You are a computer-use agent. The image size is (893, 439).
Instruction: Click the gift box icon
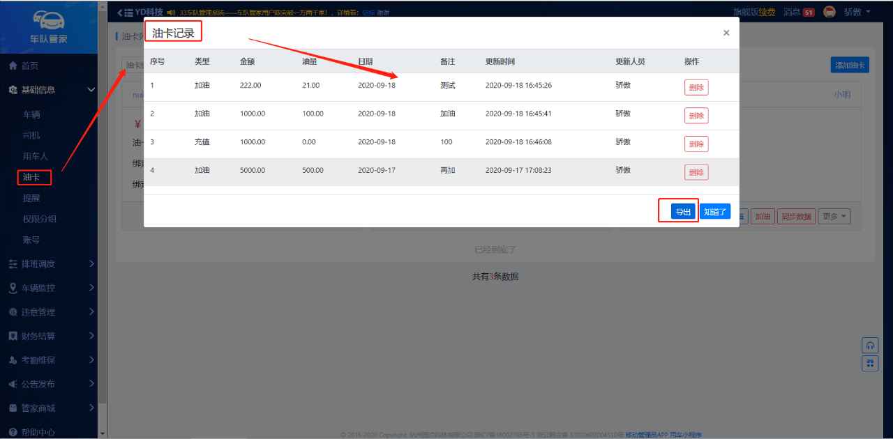(x=870, y=363)
